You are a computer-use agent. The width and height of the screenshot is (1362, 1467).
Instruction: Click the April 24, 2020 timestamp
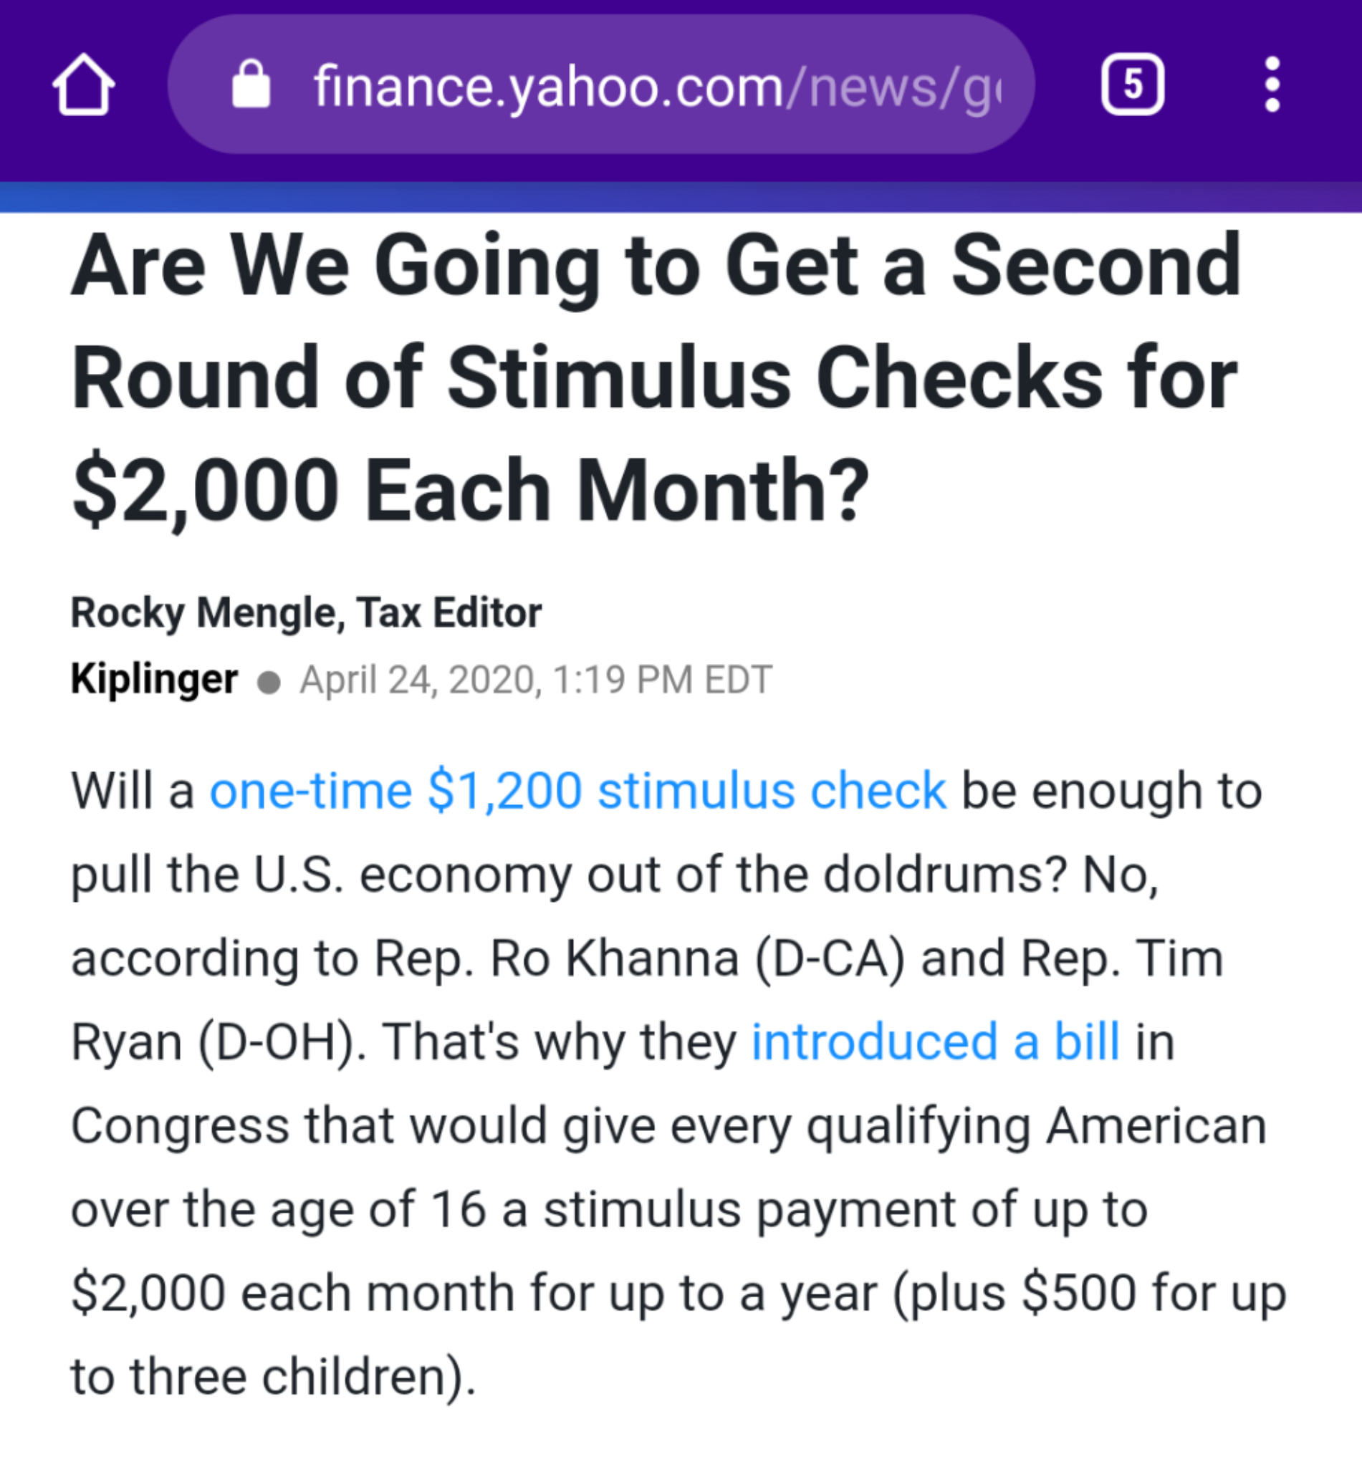(536, 679)
